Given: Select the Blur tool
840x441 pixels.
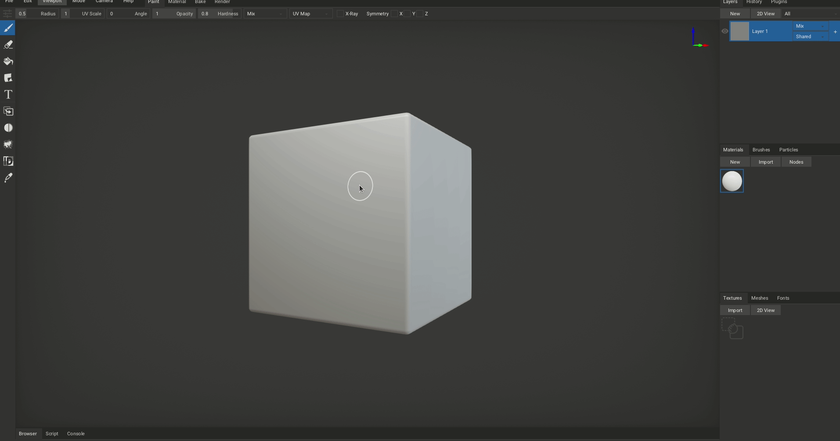Looking at the screenshot, I should [8, 128].
